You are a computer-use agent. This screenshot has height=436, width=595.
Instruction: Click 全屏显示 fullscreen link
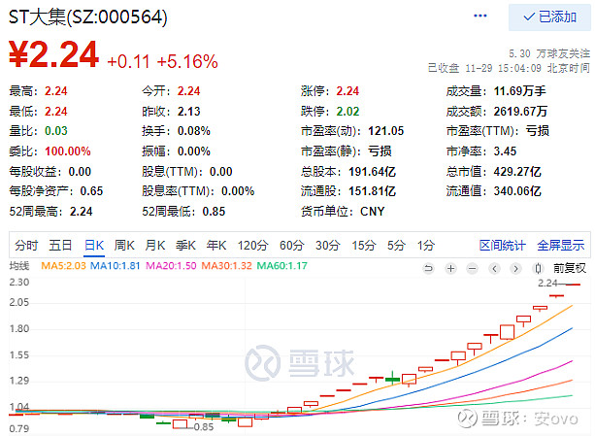point(560,246)
